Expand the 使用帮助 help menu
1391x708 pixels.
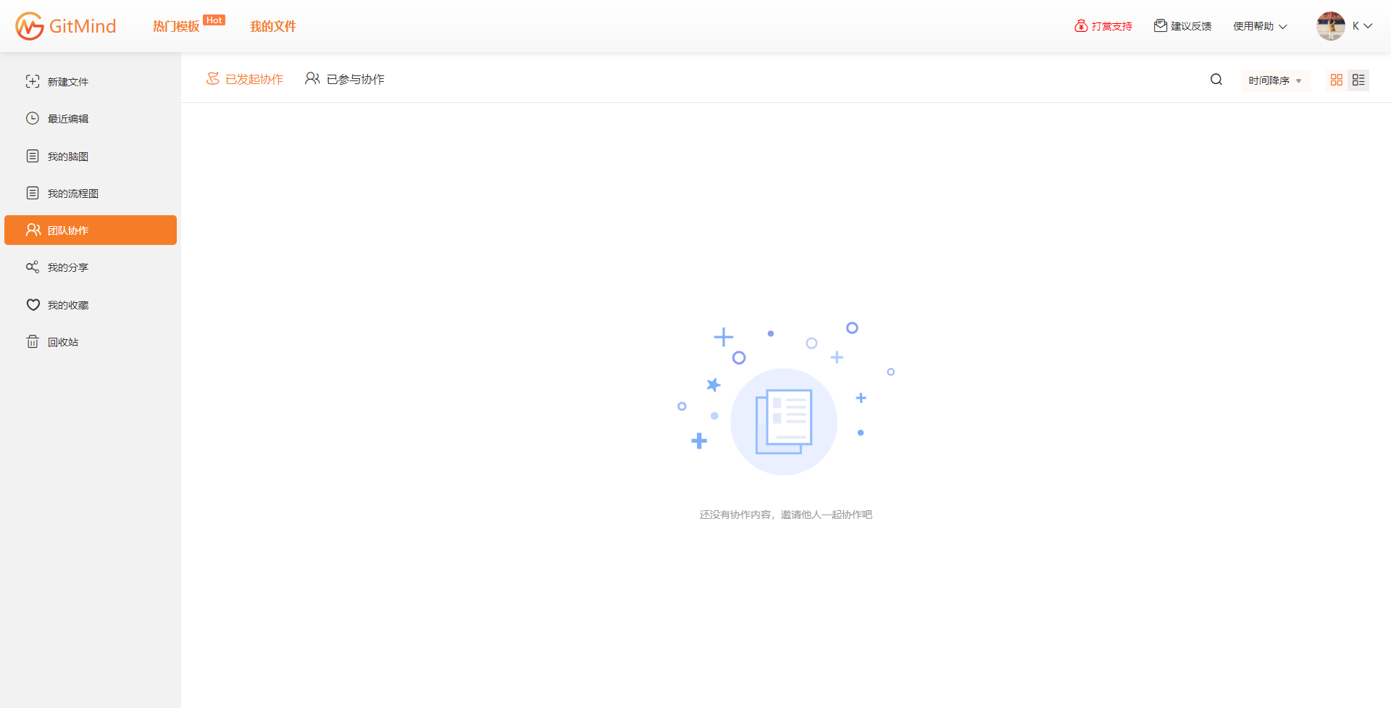(1260, 26)
